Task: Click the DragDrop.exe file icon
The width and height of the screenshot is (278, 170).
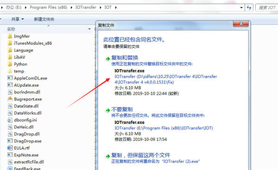Action: (x=10, y=141)
